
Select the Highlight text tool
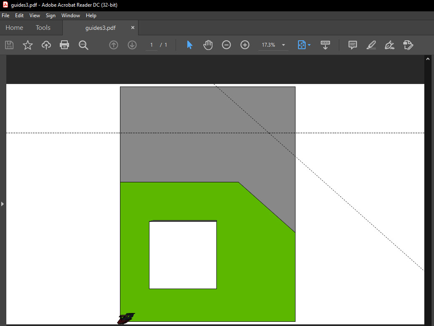point(371,45)
